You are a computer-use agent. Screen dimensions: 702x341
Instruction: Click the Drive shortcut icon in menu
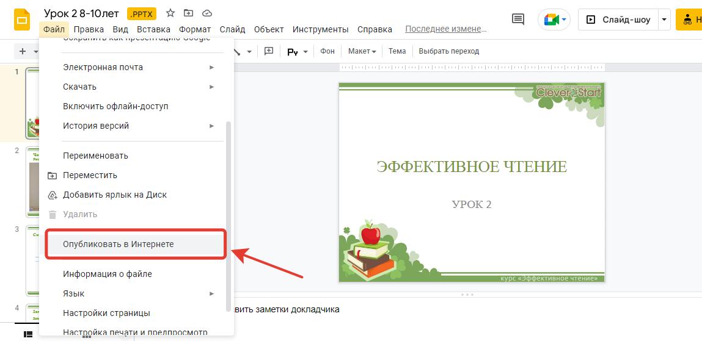(53, 195)
